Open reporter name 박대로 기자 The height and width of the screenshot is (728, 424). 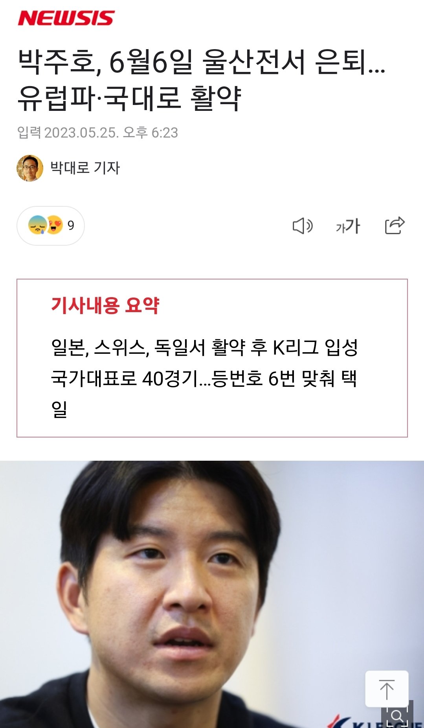point(85,168)
